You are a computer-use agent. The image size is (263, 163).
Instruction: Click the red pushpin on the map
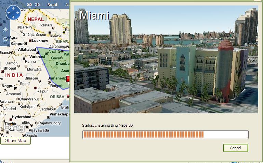pyautogui.click(x=68, y=79)
